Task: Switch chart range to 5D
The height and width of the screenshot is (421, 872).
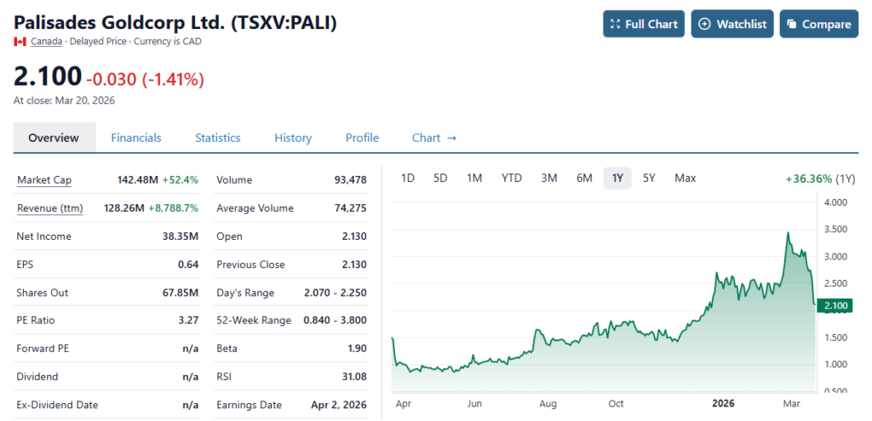Action: 440,178
